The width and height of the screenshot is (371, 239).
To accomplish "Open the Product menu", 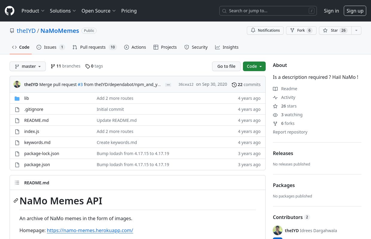I will coord(33,11).
